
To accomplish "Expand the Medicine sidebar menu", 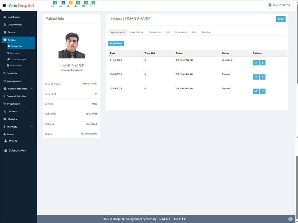I will [x=18, y=119].
